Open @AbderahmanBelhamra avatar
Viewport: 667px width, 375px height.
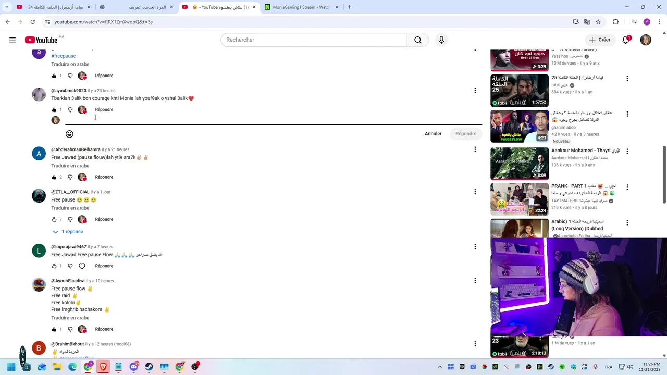click(x=39, y=154)
